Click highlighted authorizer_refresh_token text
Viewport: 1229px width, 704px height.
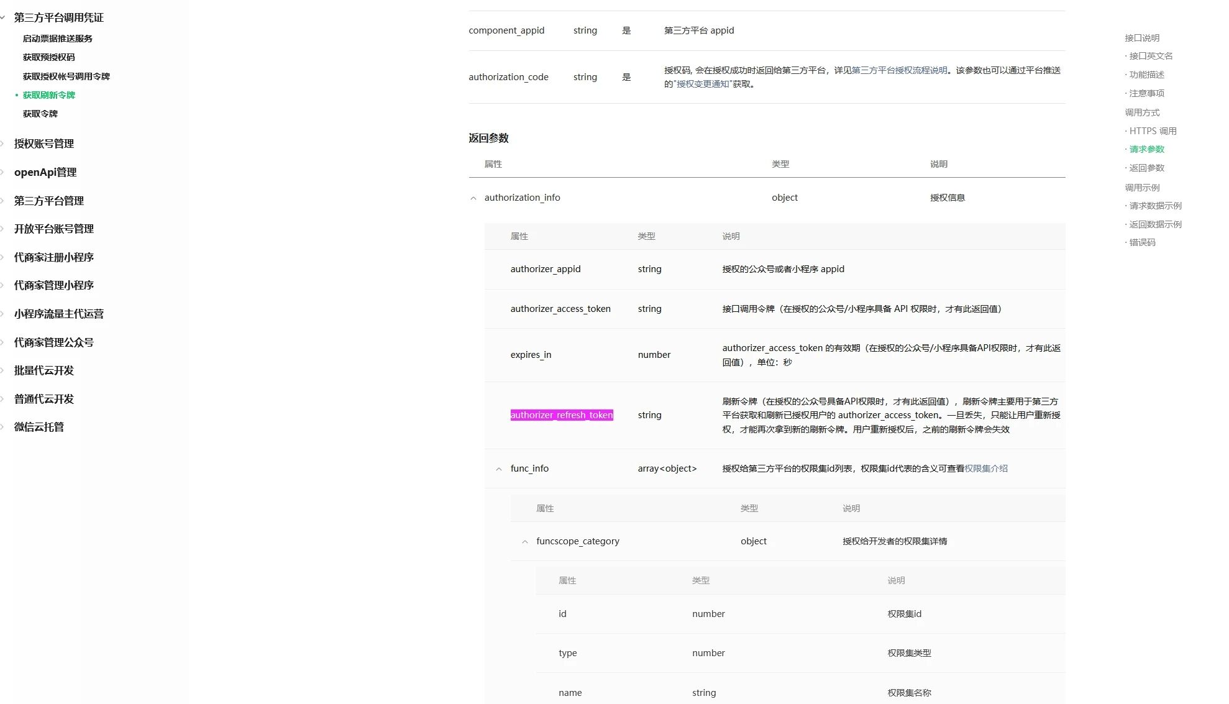(562, 415)
